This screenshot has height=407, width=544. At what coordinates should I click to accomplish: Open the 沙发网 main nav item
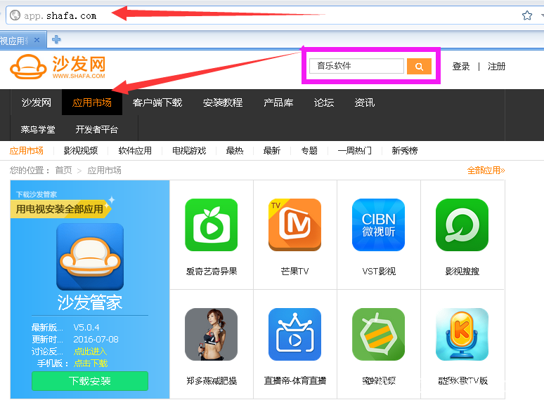37,102
